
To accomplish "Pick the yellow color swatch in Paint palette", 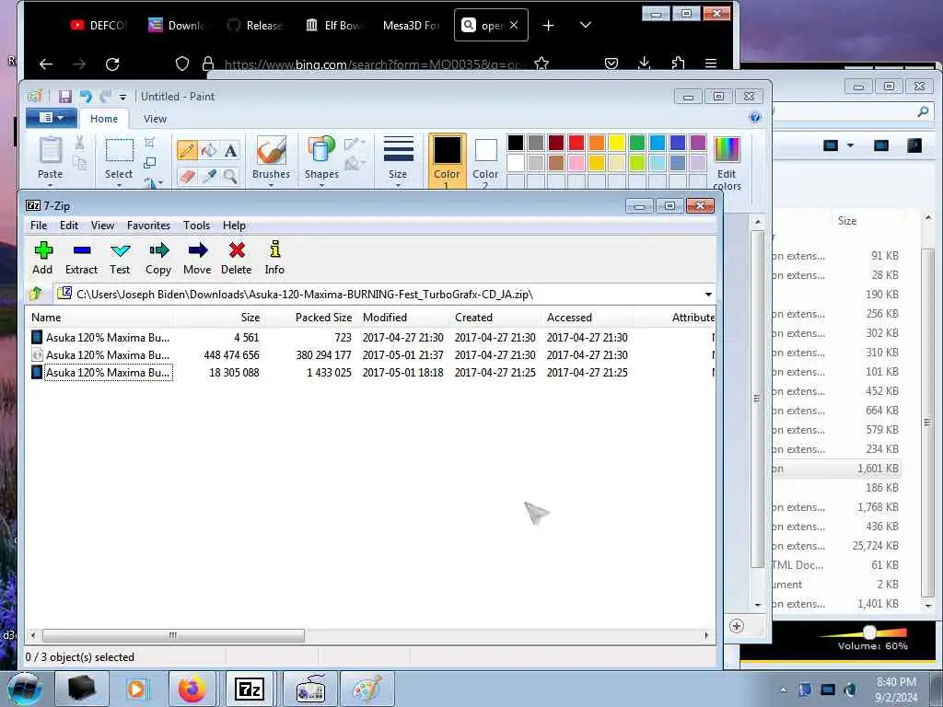I will (x=617, y=143).
